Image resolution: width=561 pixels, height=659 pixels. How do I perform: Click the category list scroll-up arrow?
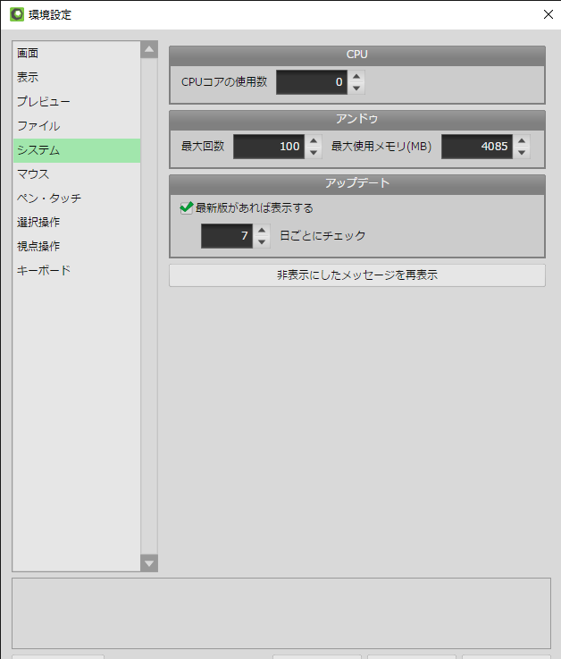[x=149, y=49]
